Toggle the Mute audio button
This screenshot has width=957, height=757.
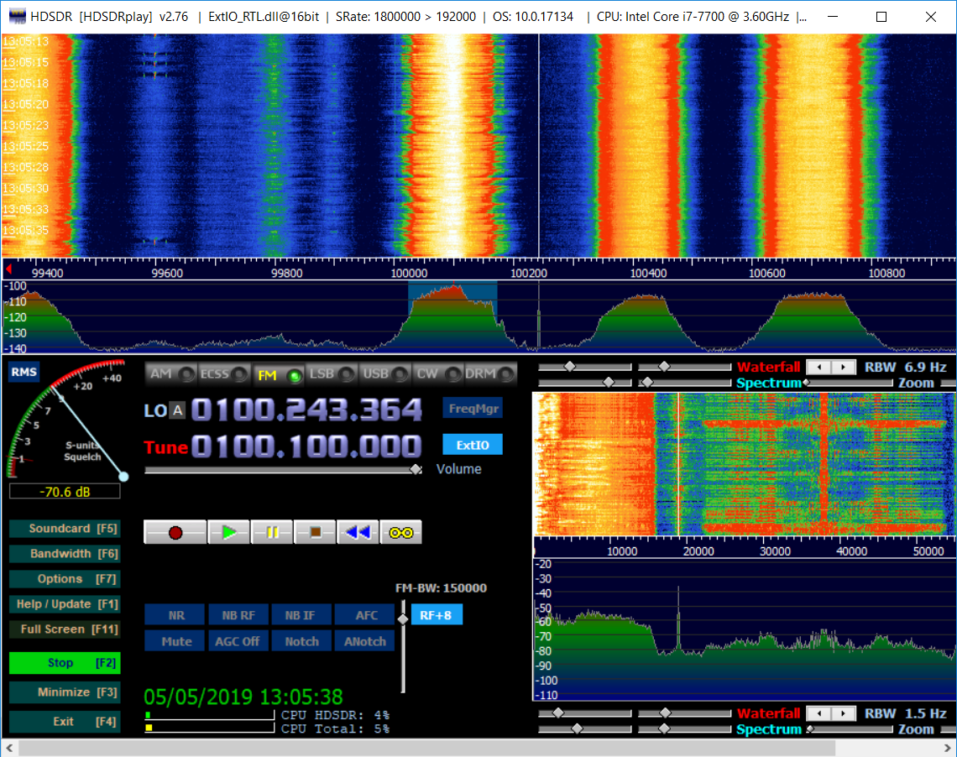[175, 641]
